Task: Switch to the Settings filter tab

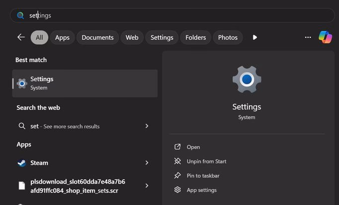Action: coord(162,37)
